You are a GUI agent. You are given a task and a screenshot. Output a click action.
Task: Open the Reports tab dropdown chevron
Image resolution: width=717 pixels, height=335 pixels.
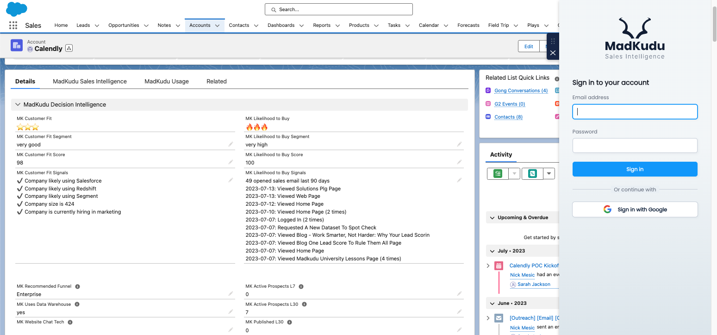(x=337, y=25)
